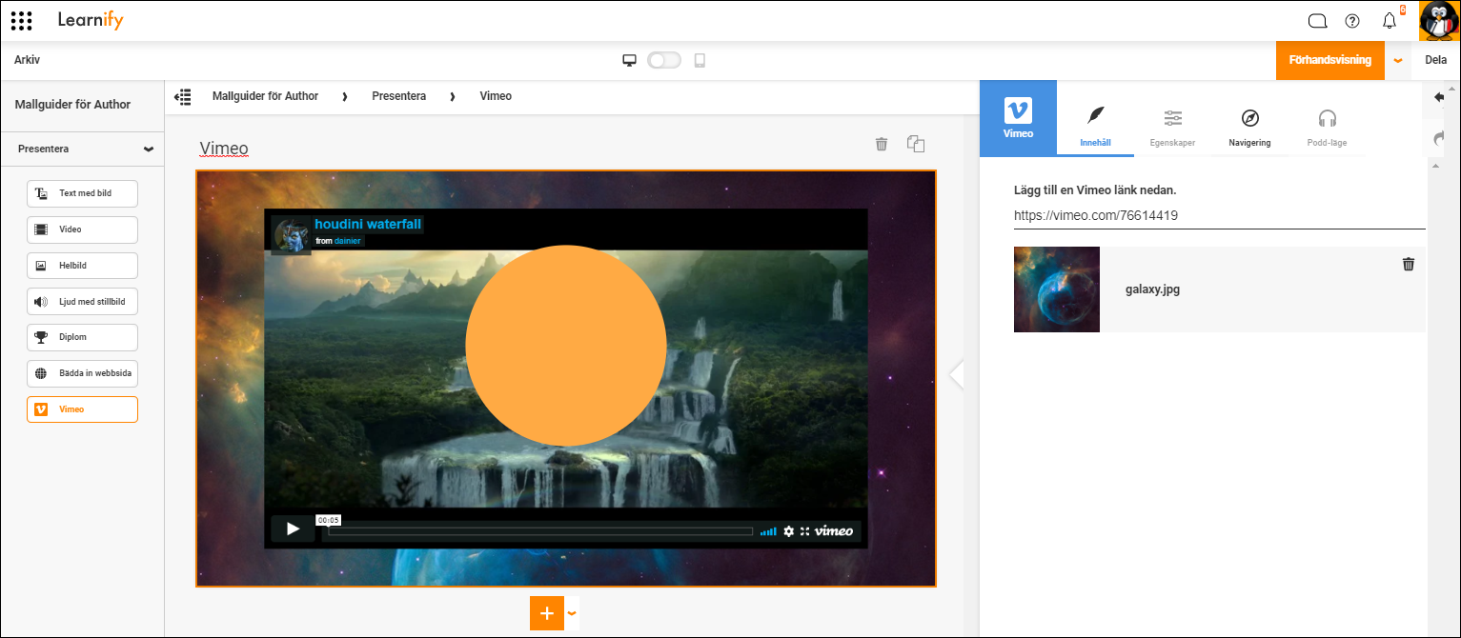Click the Vimeo breadcrumb

(x=496, y=96)
